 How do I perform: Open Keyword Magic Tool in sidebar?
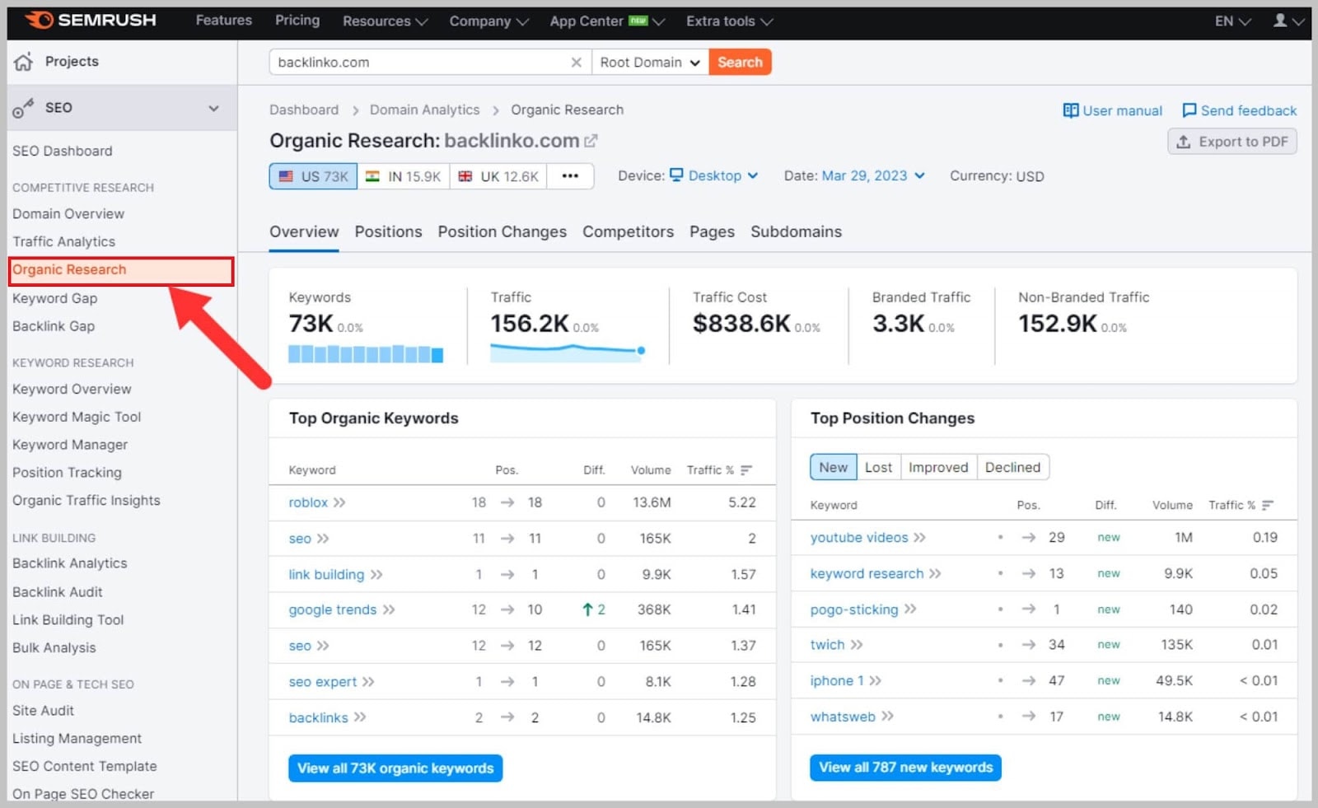[x=77, y=417]
